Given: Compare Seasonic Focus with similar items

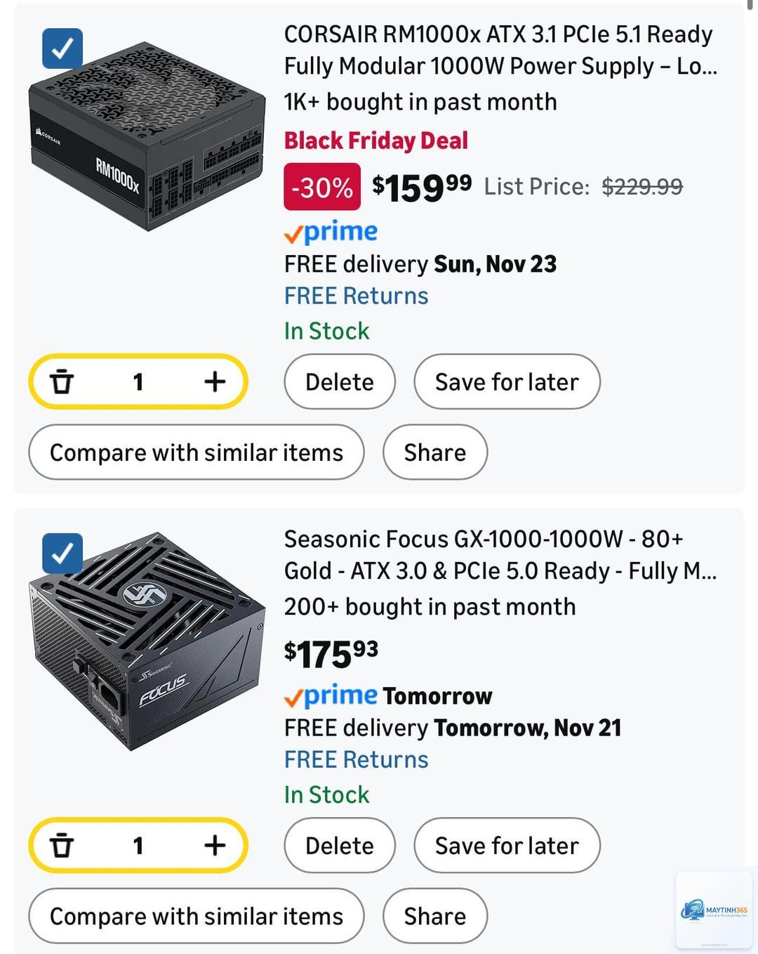Looking at the screenshot, I should click(197, 915).
